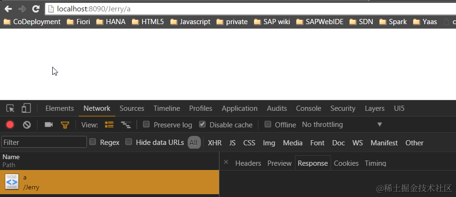
Task: Click the capture screenshots camera icon
Action: (x=48, y=125)
